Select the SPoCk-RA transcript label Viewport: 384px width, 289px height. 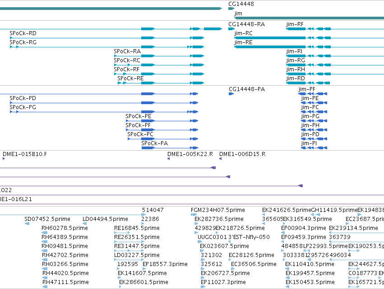click(127, 51)
